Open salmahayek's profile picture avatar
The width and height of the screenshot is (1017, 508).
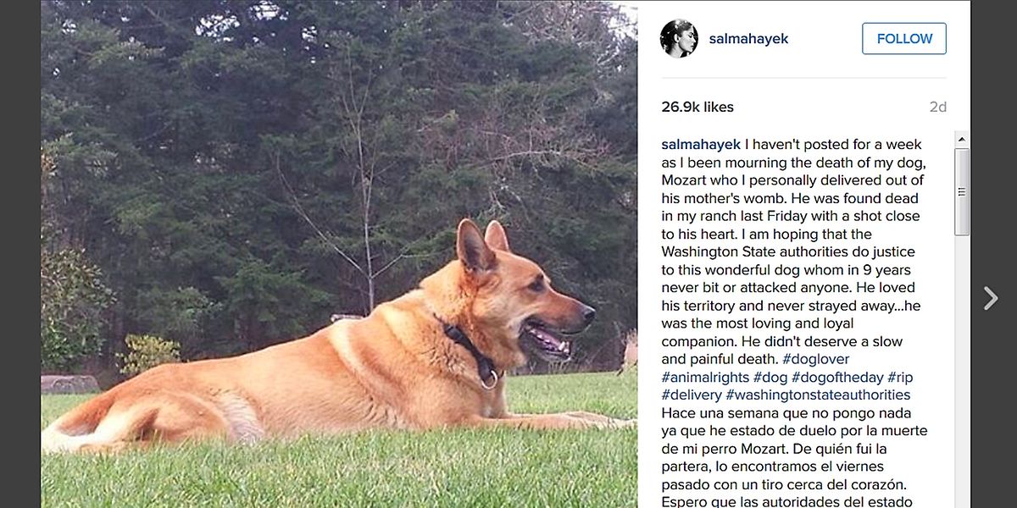click(679, 39)
